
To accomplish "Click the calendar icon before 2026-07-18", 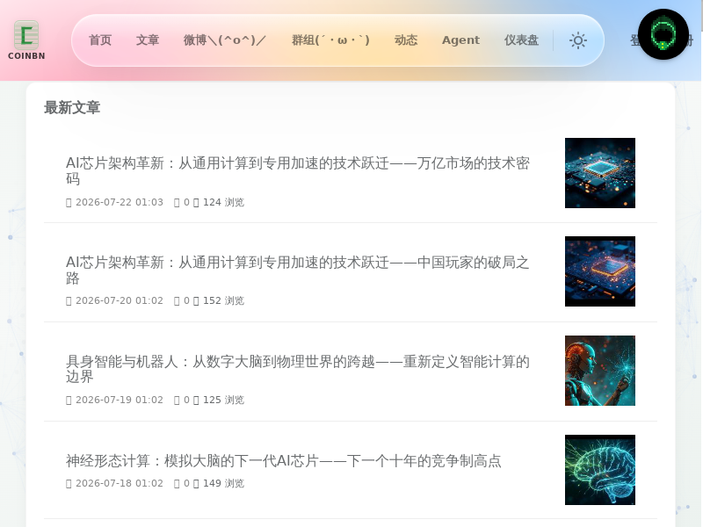I will tap(69, 484).
